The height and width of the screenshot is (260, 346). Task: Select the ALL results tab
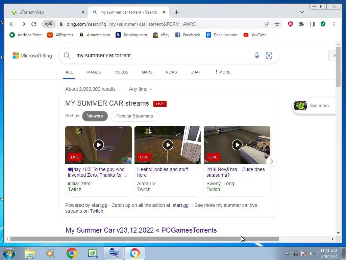click(69, 72)
